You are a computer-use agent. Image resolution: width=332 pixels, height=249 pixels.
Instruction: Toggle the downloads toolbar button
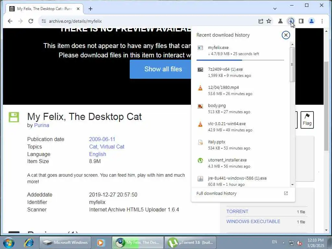(291, 21)
